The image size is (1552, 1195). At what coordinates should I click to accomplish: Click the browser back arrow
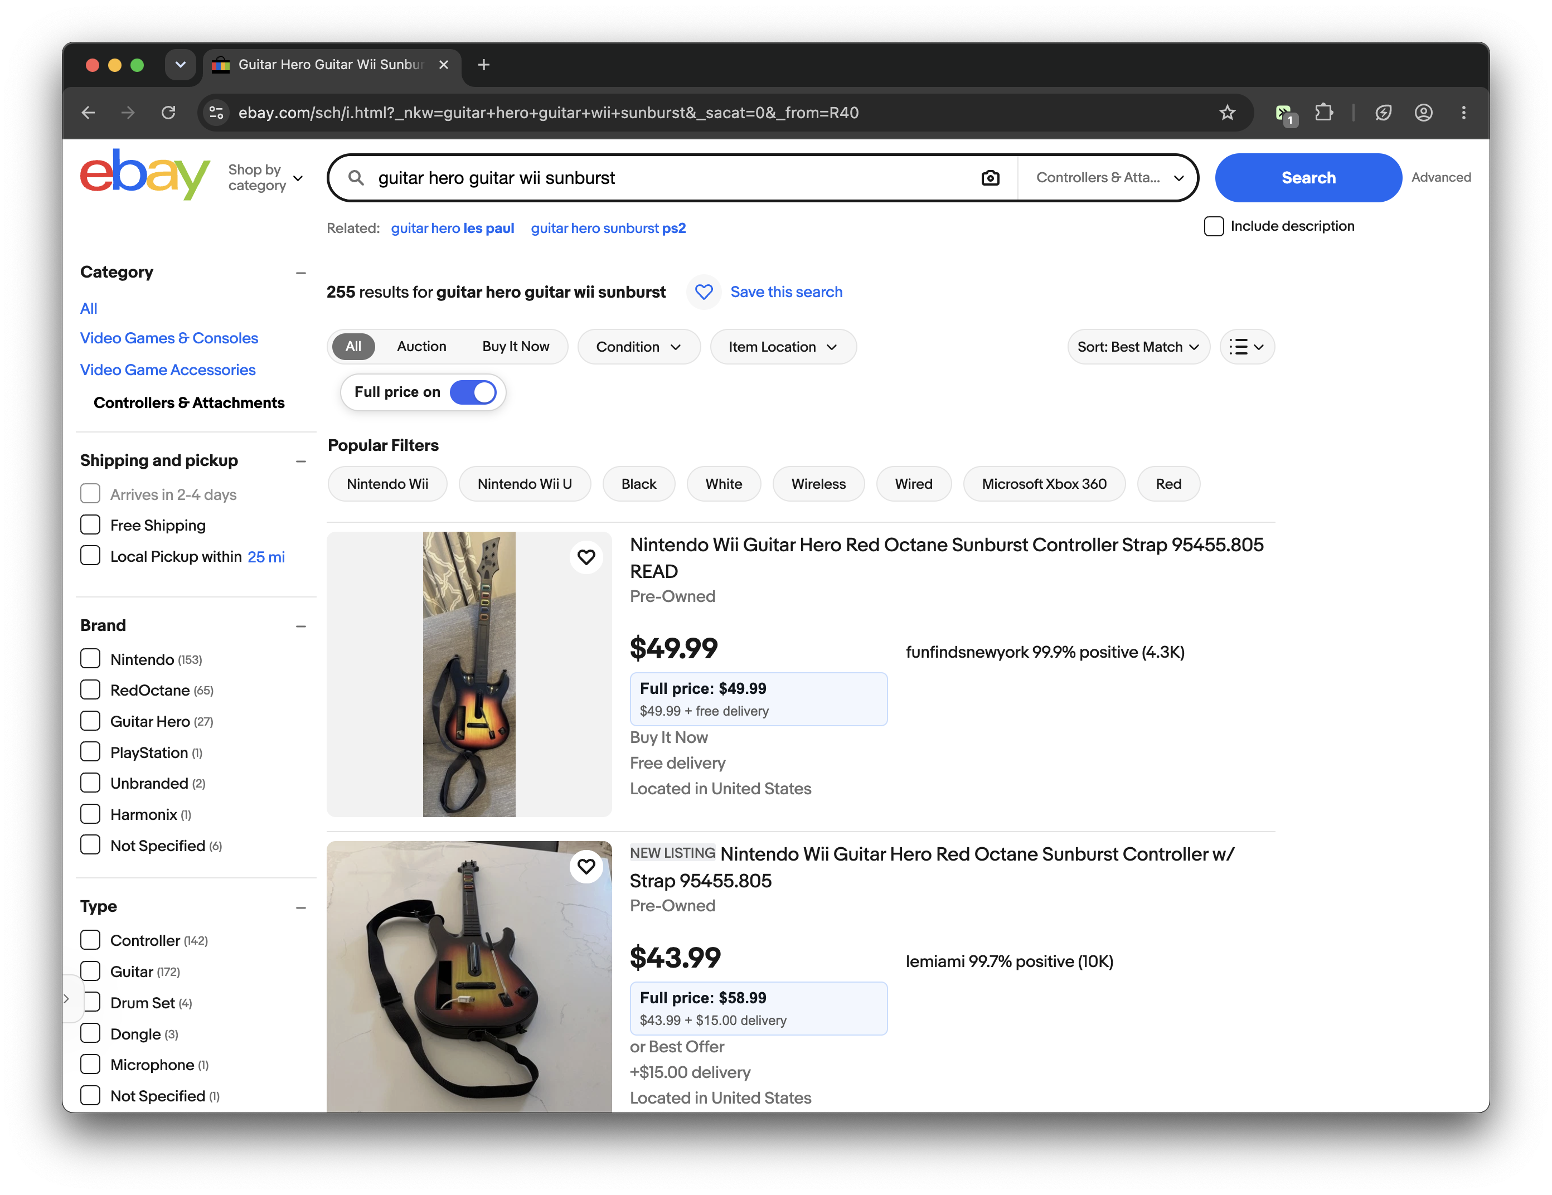[x=88, y=112]
